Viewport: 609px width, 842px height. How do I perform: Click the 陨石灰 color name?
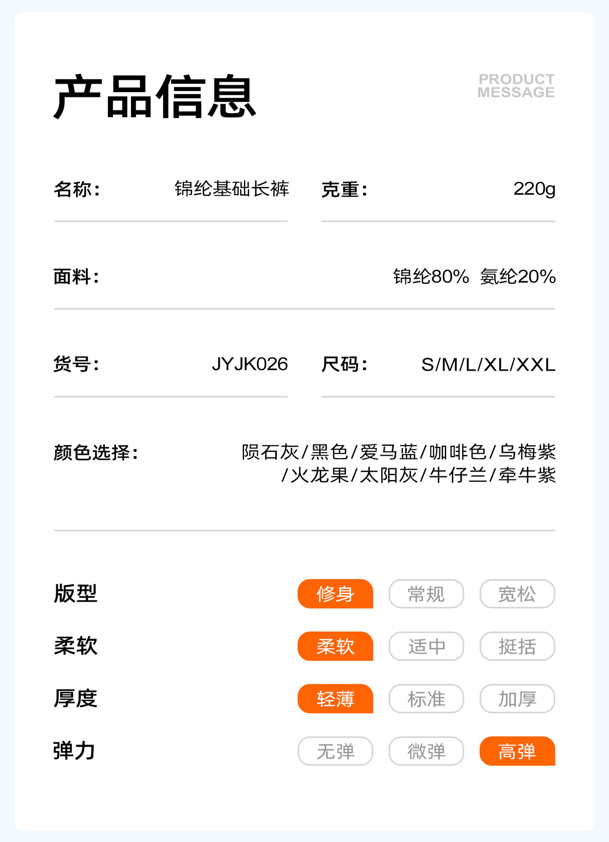(x=270, y=452)
